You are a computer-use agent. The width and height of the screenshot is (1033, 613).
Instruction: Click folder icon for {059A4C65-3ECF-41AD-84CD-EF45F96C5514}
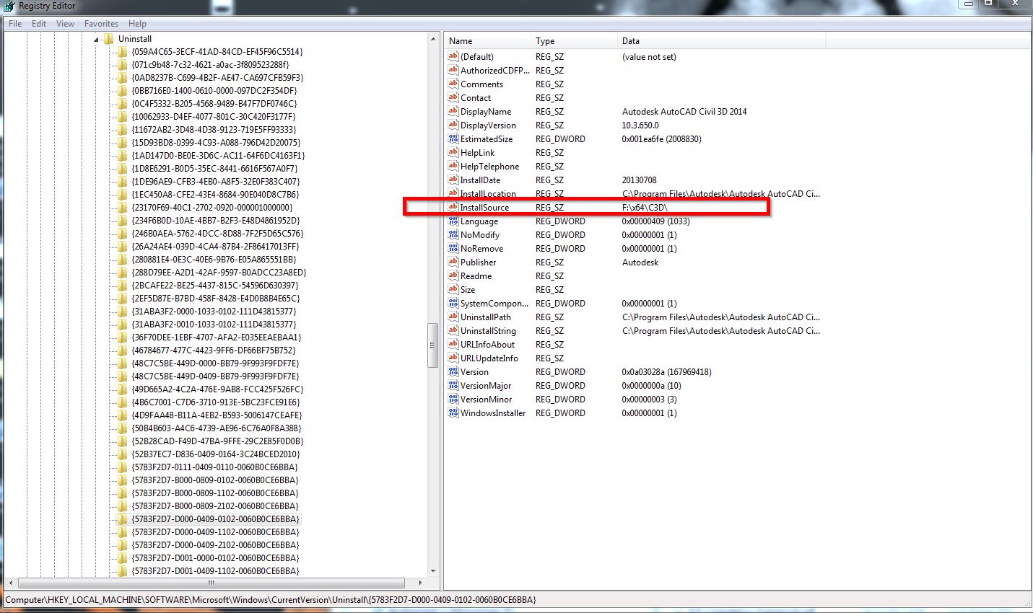point(122,52)
